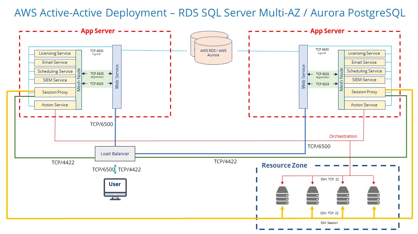
Task: Select Email Service in left App Server
Action: pos(55,62)
